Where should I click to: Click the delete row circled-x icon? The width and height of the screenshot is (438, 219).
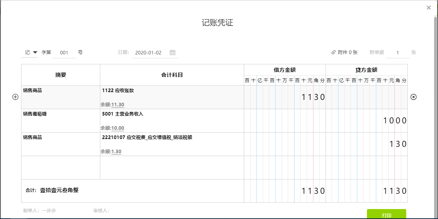pyautogui.click(x=413, y=97)
